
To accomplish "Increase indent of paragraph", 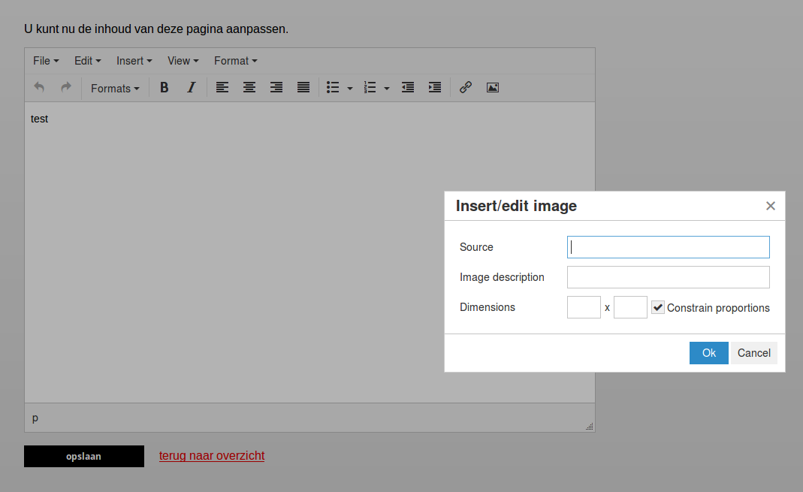I will tap(435, 88).
